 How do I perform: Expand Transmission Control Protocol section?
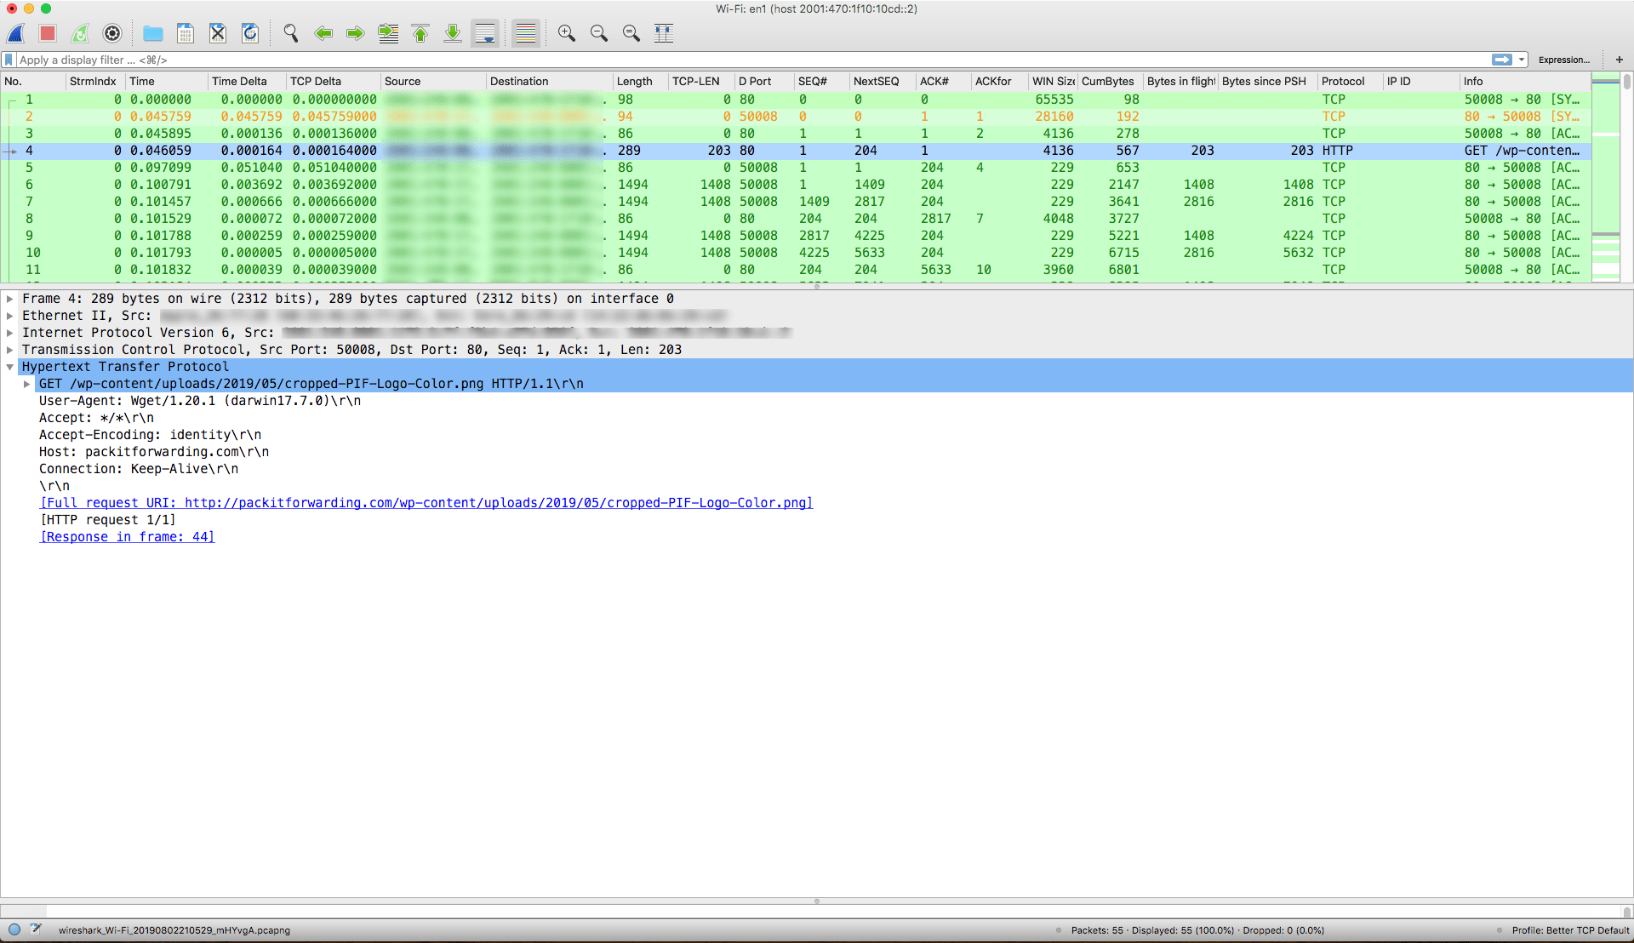[10, 350]
